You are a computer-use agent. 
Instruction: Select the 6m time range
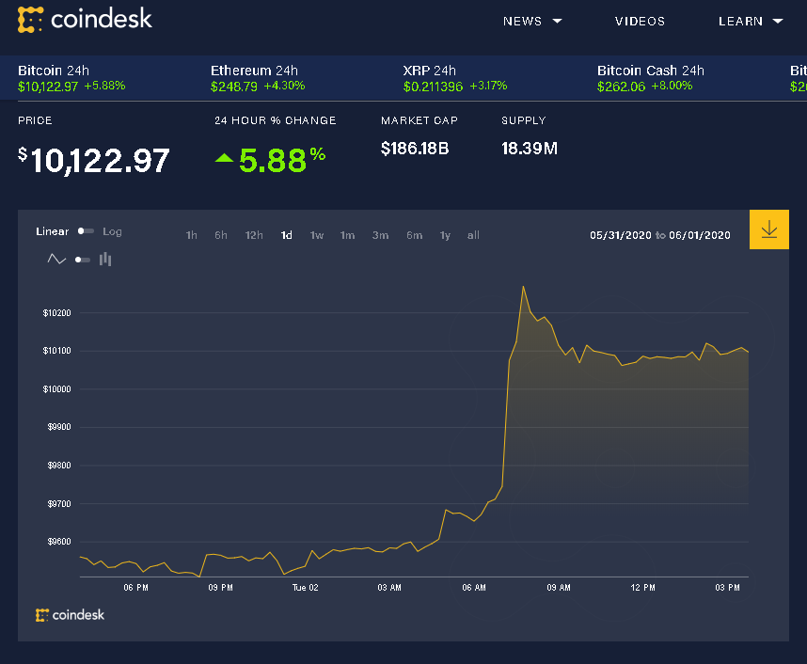pos(414,235)
